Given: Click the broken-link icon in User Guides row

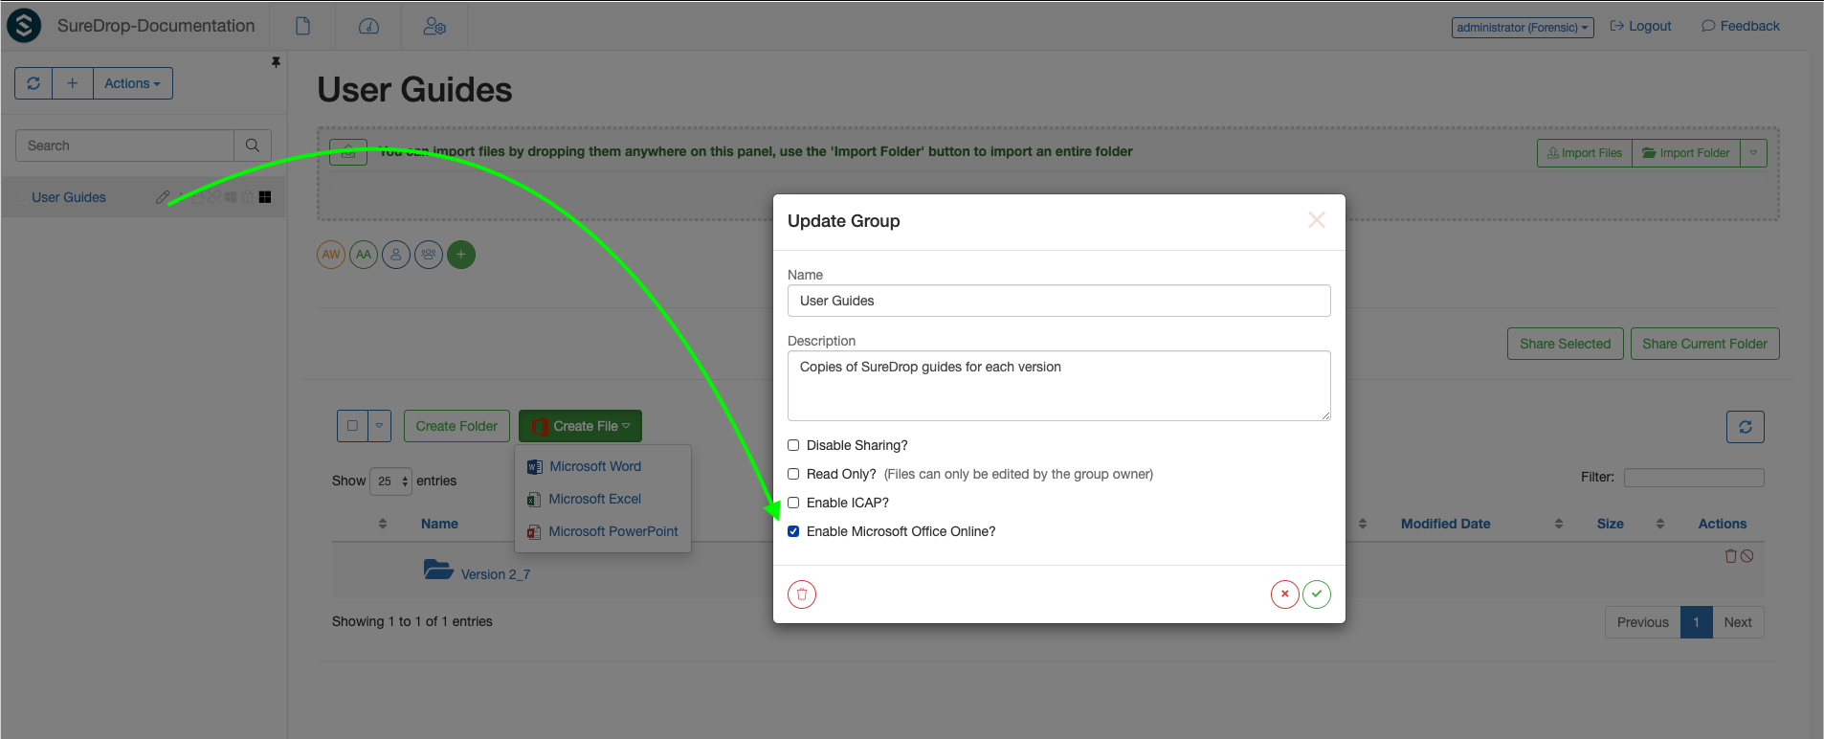Looking at the screenshot, I should [x=214, y=197].
